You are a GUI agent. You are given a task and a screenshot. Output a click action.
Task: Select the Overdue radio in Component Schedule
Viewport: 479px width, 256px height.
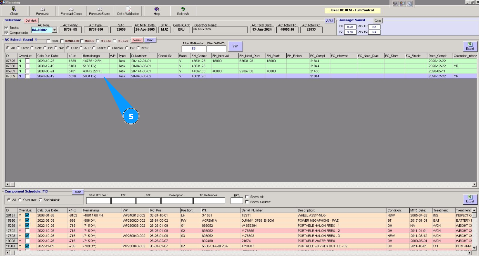[20, 200]
